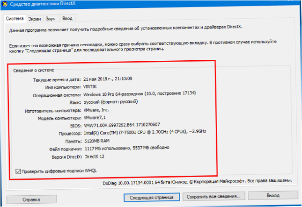Click label Версия DirectX

point(67,157)
